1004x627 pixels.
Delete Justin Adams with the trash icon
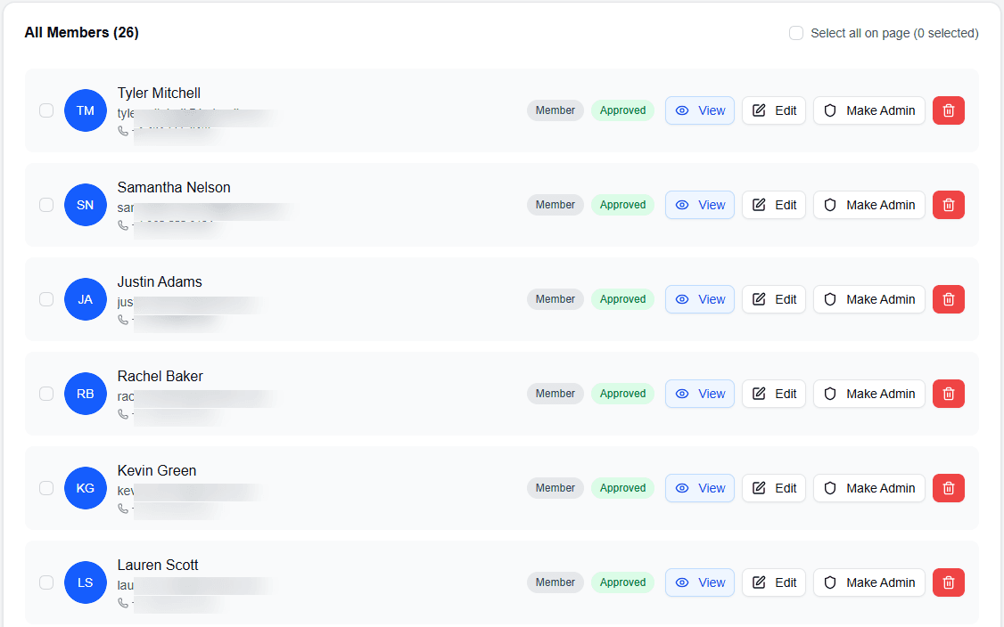[x=948, y=299]
